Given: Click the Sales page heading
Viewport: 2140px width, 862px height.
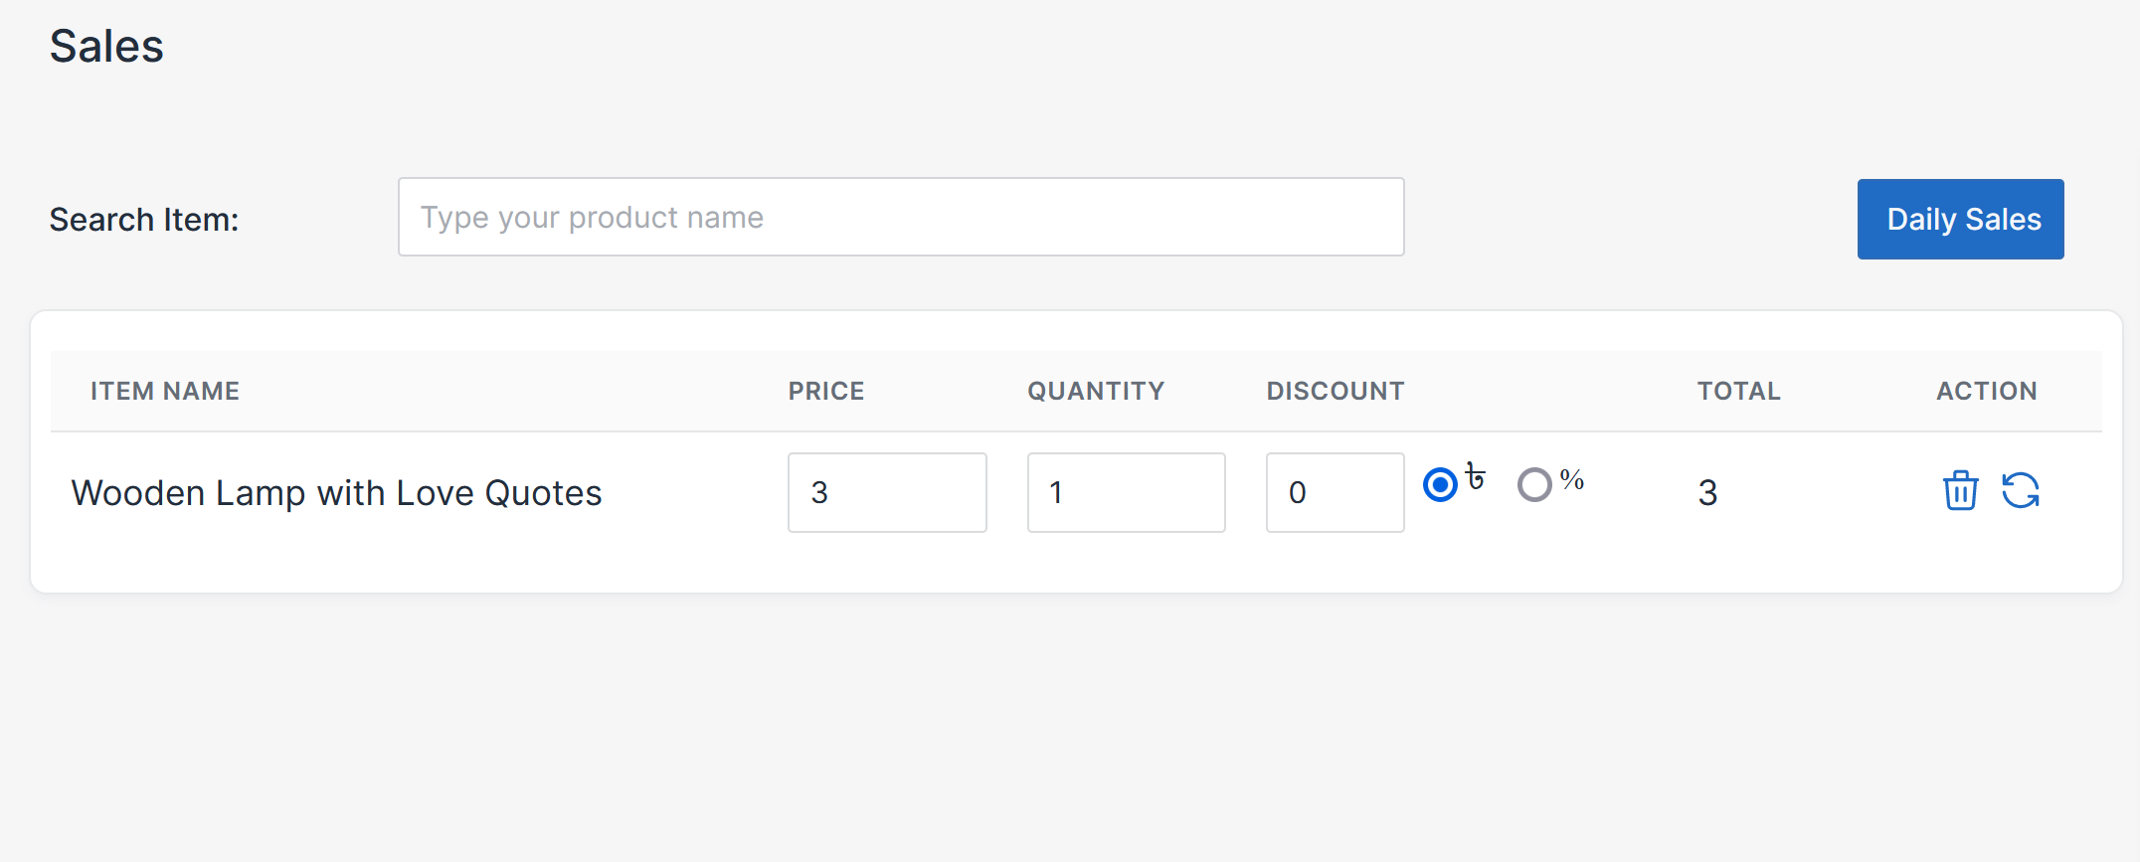Looking at the screenshot, I should coord(106,46).
